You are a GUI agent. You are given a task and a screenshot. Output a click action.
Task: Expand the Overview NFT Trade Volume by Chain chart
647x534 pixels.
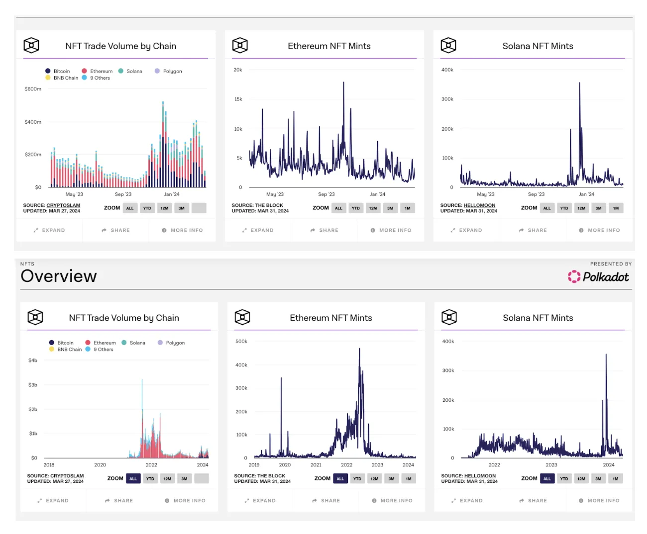point(53,501)
